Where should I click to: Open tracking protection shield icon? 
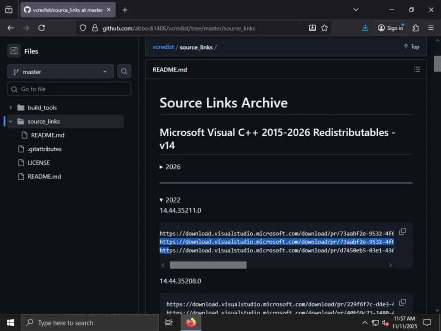coord(83,28)
